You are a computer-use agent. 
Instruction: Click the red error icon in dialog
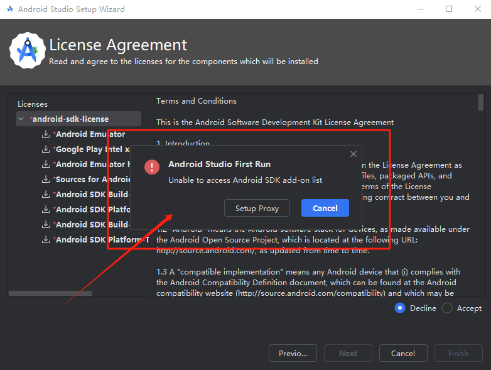pos(152,167)
